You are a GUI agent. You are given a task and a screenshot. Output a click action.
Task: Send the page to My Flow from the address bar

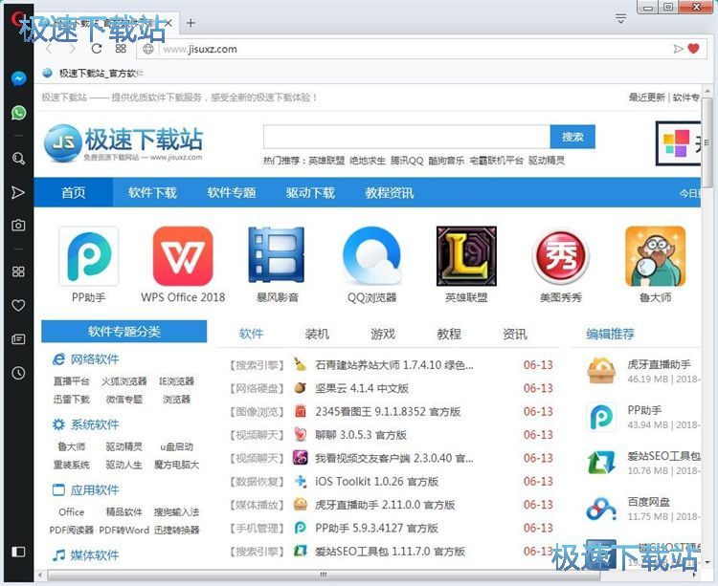tap(678, 49)
